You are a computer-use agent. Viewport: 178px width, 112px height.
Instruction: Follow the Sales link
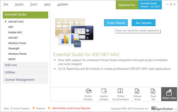[x=6, y=108]
